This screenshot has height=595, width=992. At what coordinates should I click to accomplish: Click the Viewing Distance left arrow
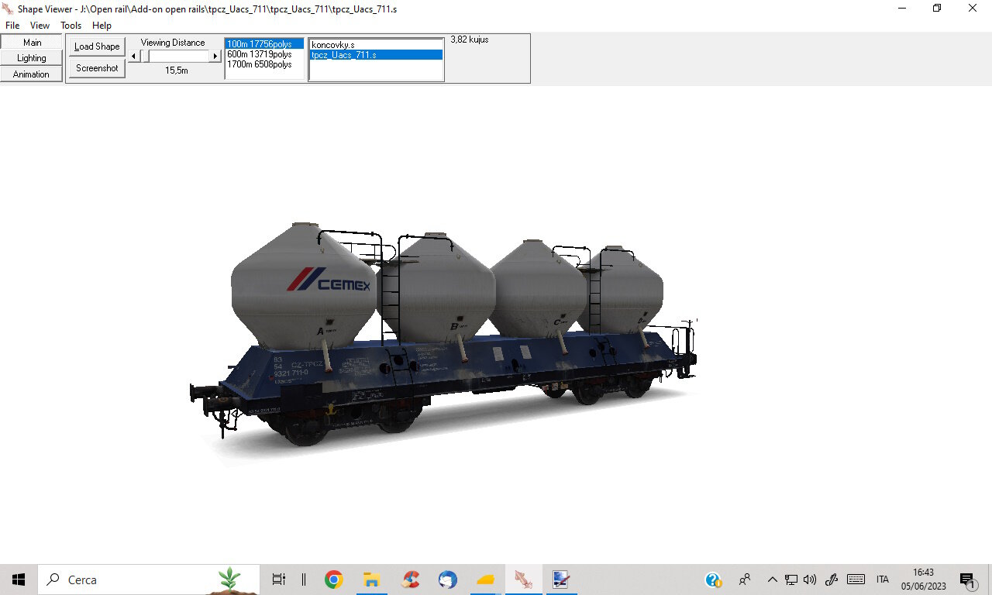[133, 56]
